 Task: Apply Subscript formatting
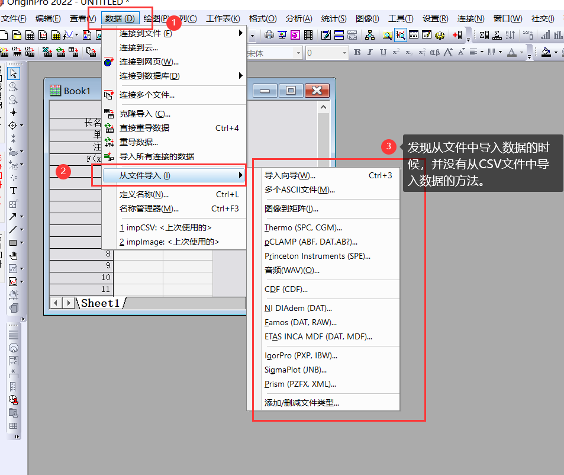[409, 53]
